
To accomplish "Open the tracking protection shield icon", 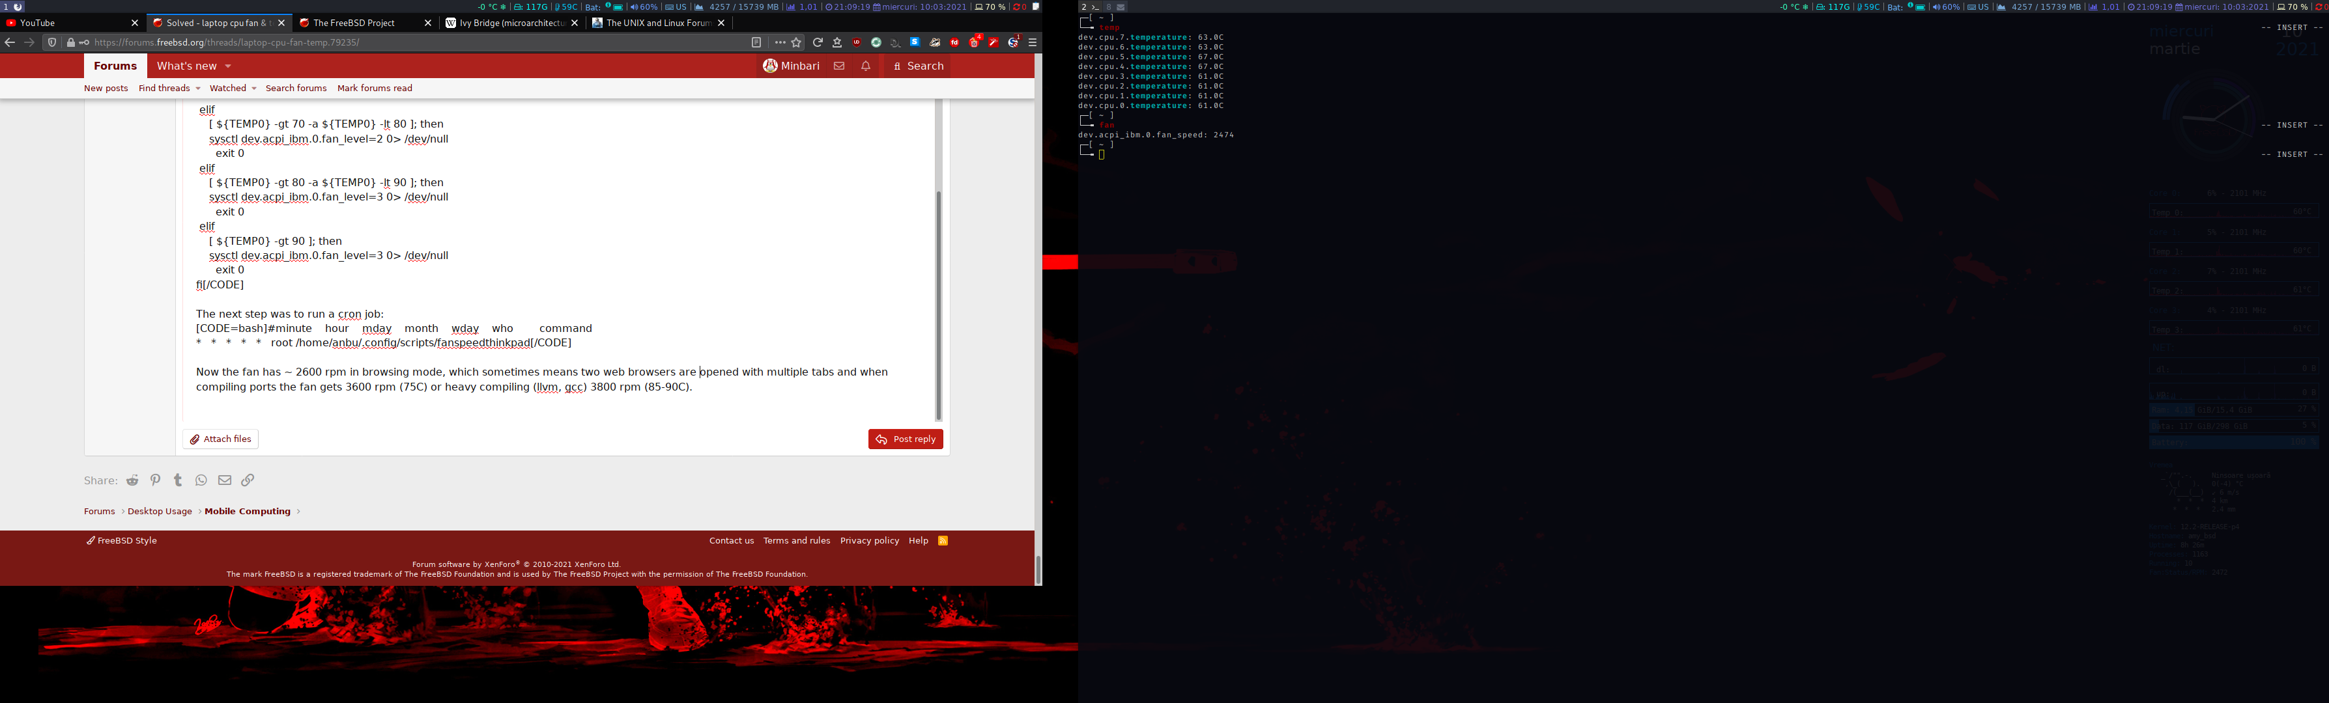I will click(x=52, y=42).
